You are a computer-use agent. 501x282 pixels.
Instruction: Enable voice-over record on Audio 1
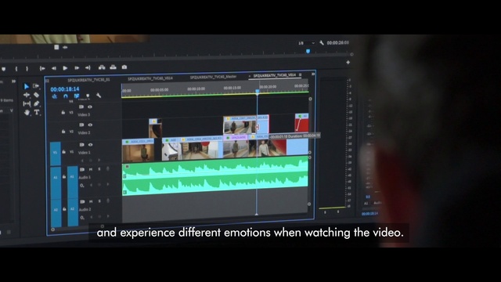108,168
